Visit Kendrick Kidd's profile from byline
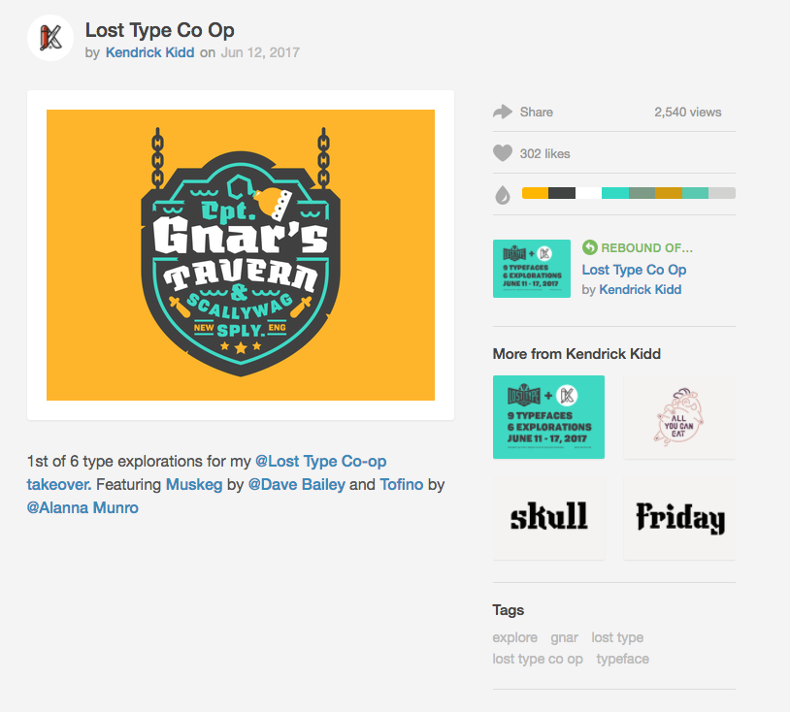 (149, 52)
